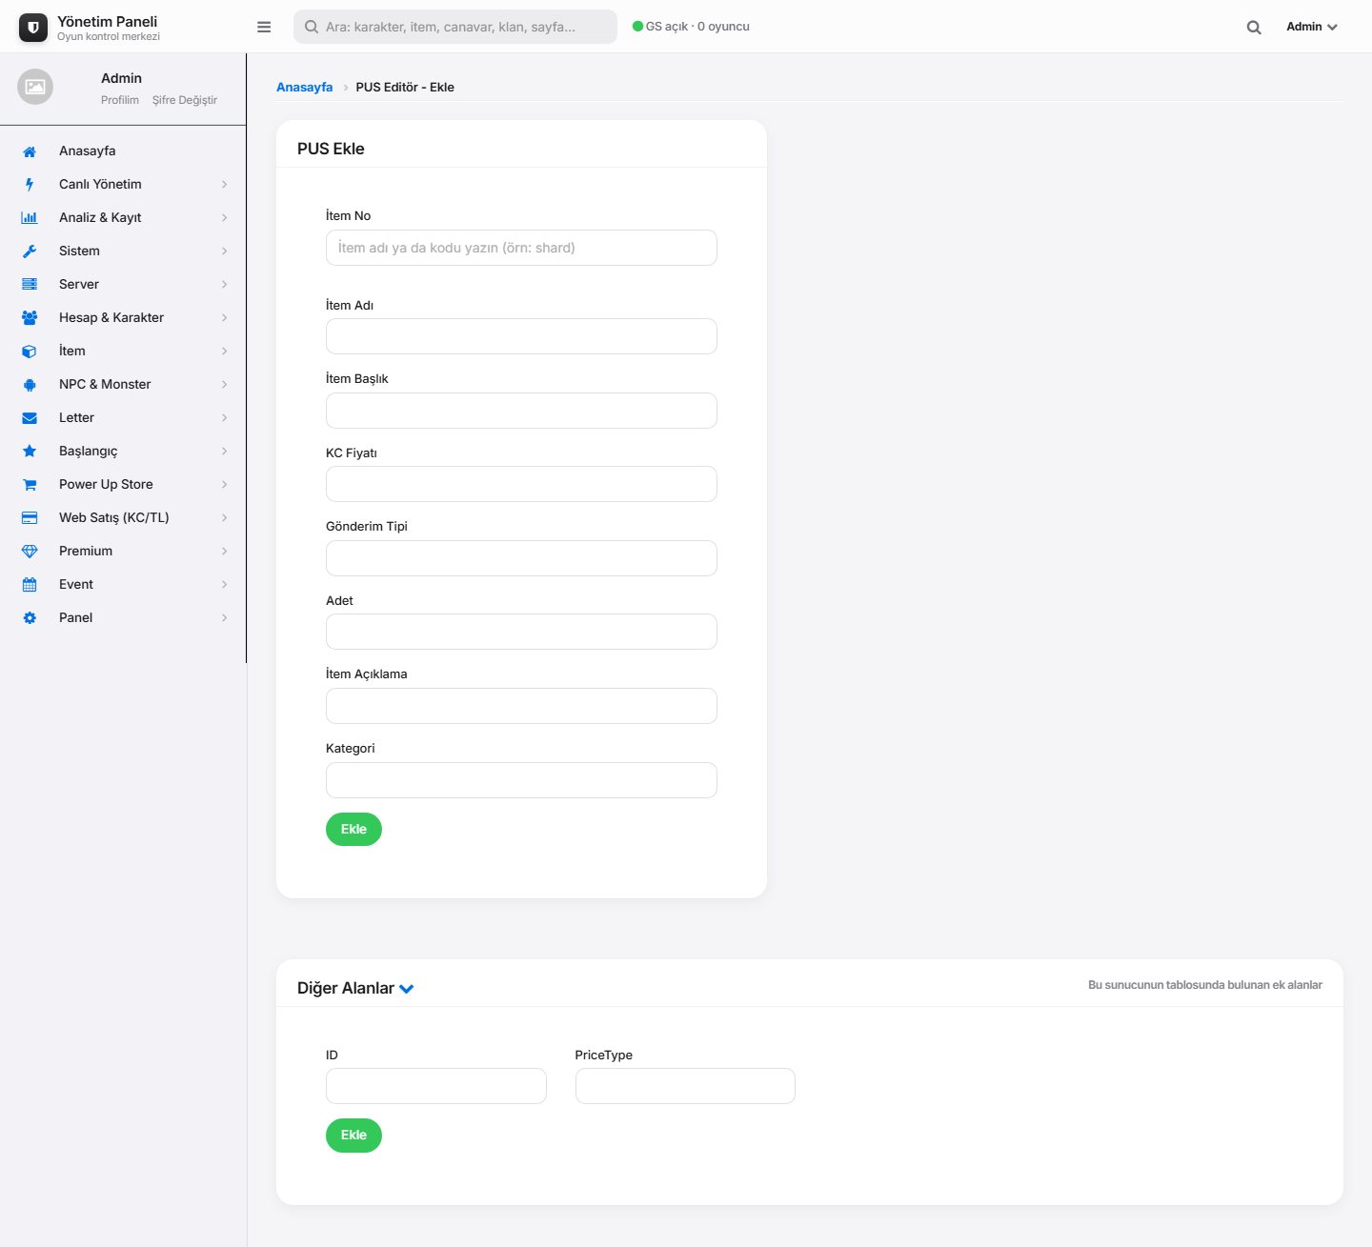The image size is (1372, 1247).
Task: Click the Anasayfa breadcrumb link
Action: coord(305,87)
